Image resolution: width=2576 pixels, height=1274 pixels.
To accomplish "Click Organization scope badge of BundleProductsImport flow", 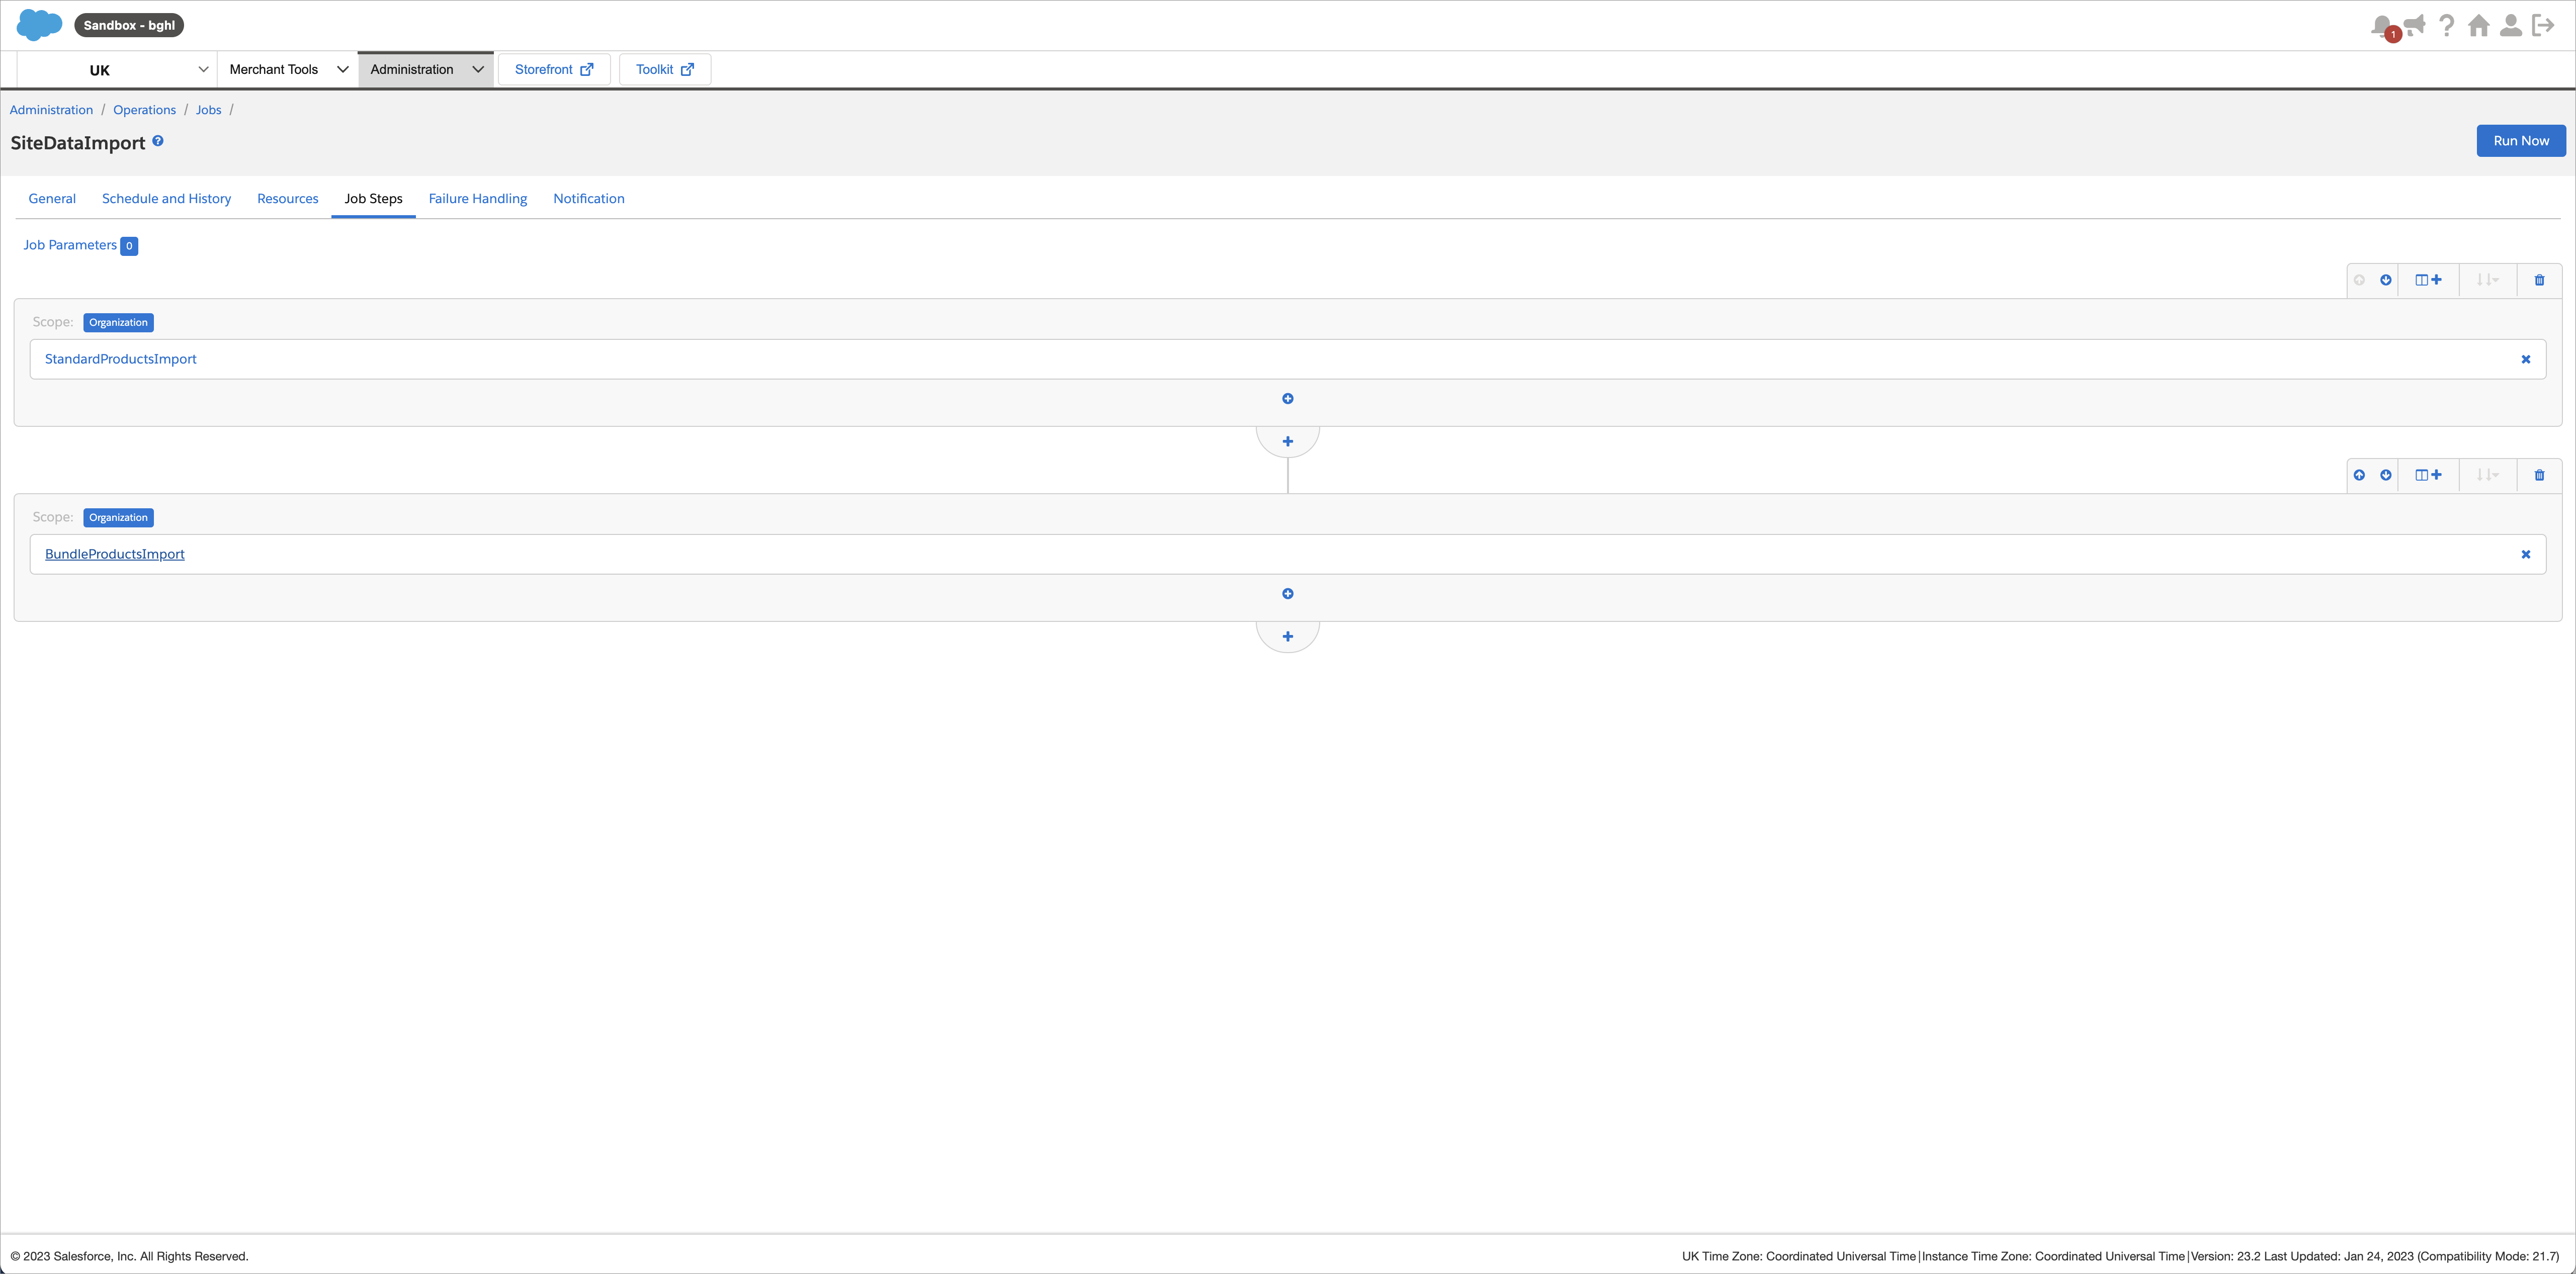I will pyautogui.click(x=118, y=517).
